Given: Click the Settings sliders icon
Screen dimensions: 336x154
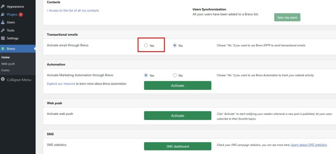Looking at the screenshot, I should (3, 38).
